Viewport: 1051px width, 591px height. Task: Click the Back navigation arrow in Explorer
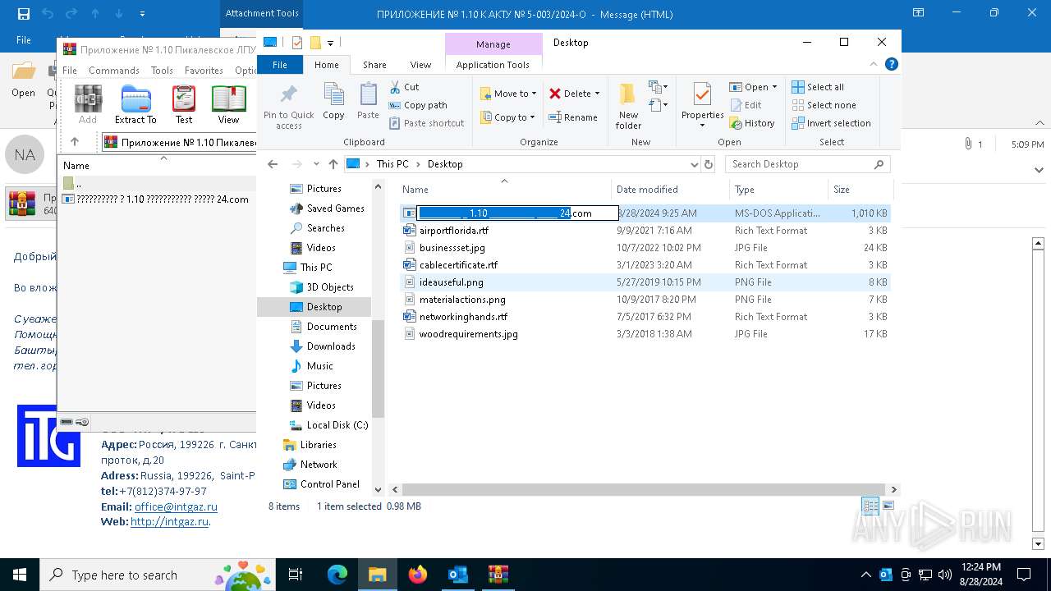273,164
